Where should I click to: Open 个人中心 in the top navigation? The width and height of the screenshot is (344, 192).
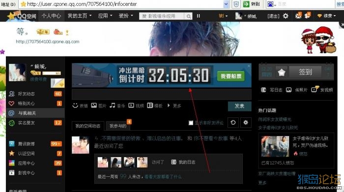(x=51, y=16)
